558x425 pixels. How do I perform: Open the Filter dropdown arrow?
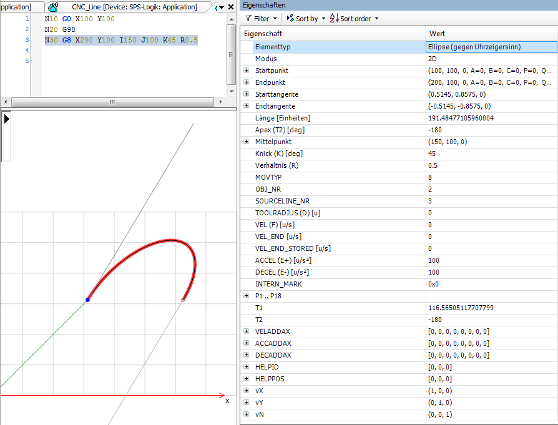[275, 19]
